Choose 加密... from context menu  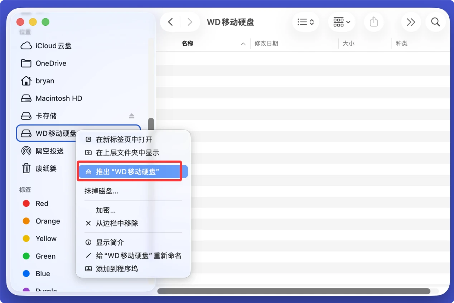[133, 210]
